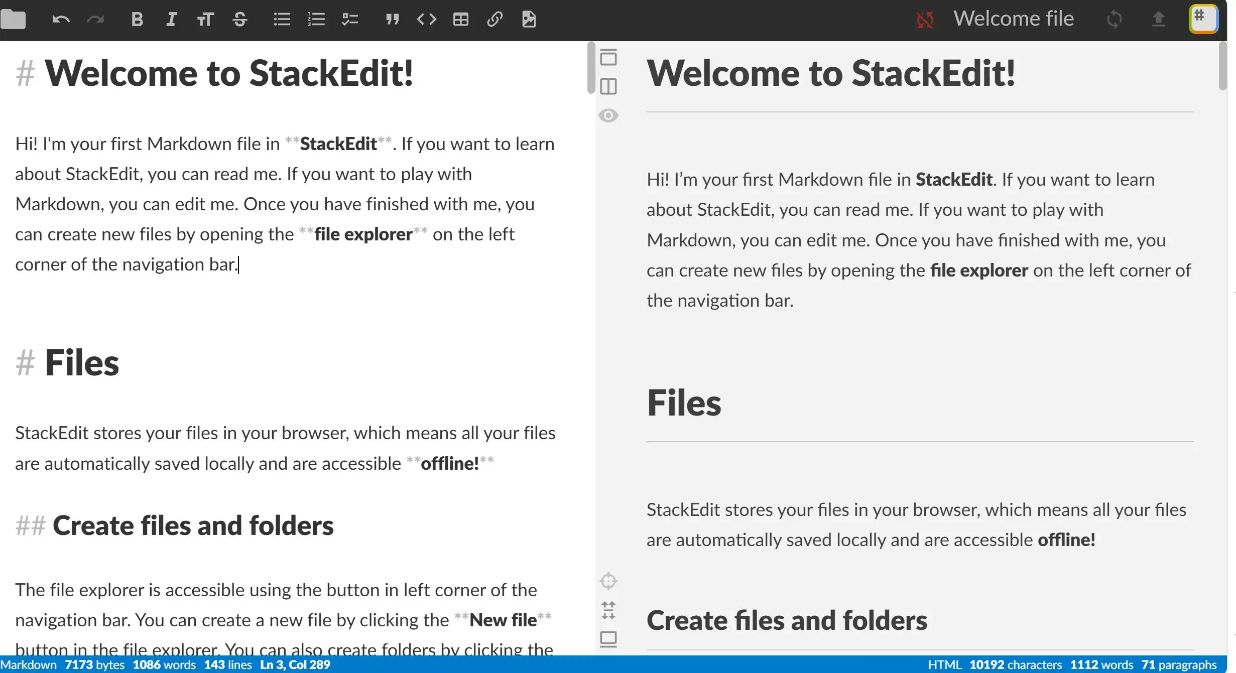
Task: Apply strikethrough formatting
Action: tap(240, 20)
